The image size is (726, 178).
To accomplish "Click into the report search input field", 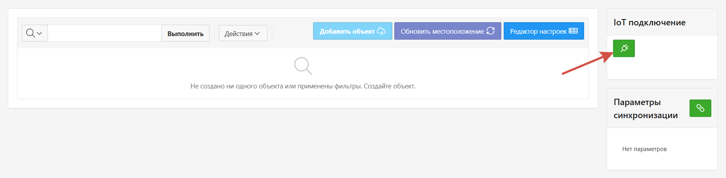I will (105, 33).
